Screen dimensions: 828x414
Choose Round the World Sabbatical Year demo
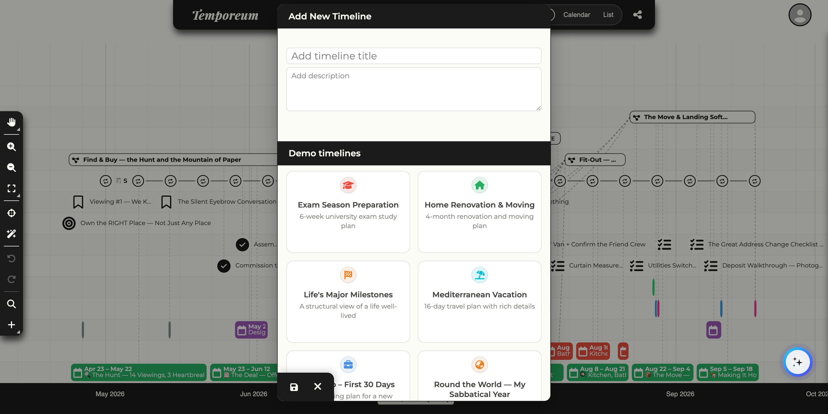tap(479, 375)
